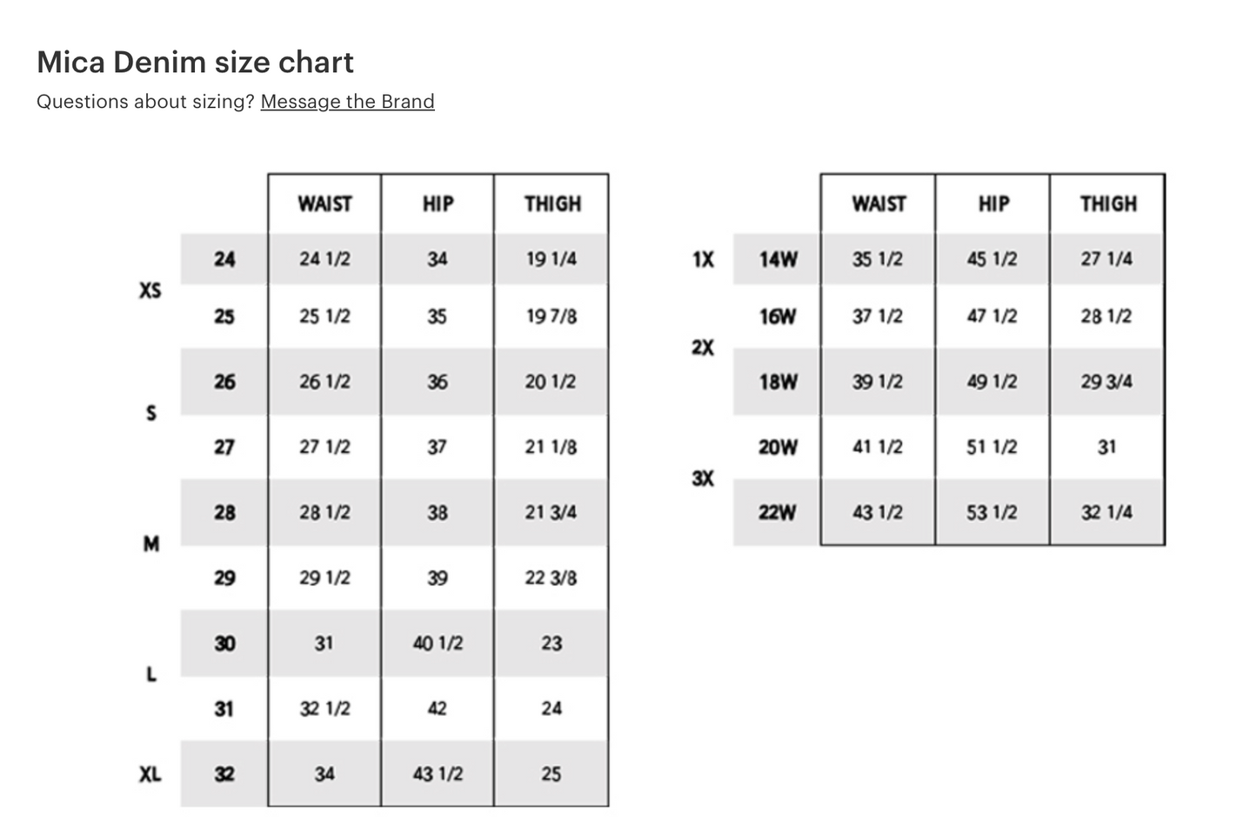This screenshot has width=1257, height=833.
Task: Select the 22W row label
Action: pyautogui.click(x=777, y=513)
